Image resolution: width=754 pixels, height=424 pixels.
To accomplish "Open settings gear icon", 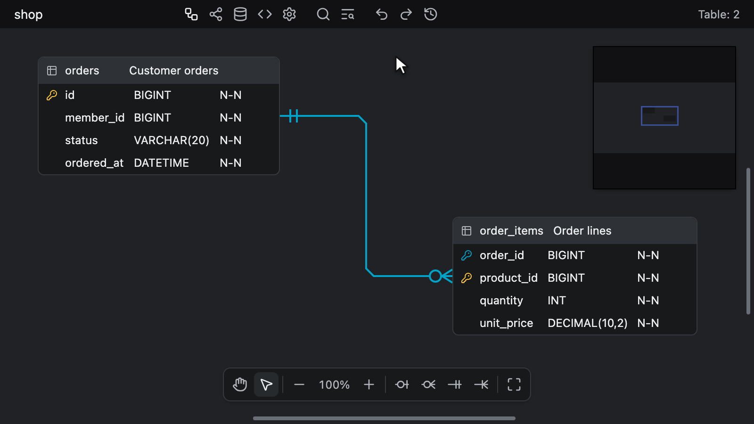I will point(289,14).
